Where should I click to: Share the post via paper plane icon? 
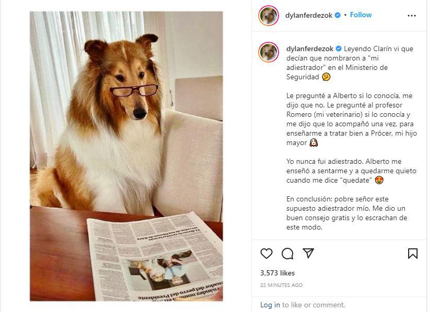[x=308, y=253]
